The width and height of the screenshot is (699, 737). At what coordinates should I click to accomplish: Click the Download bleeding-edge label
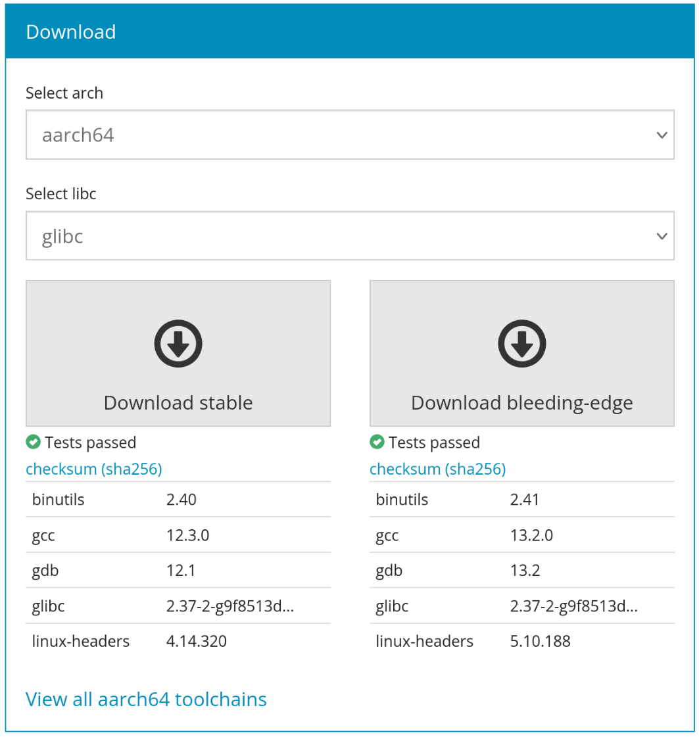pos(521,403)
